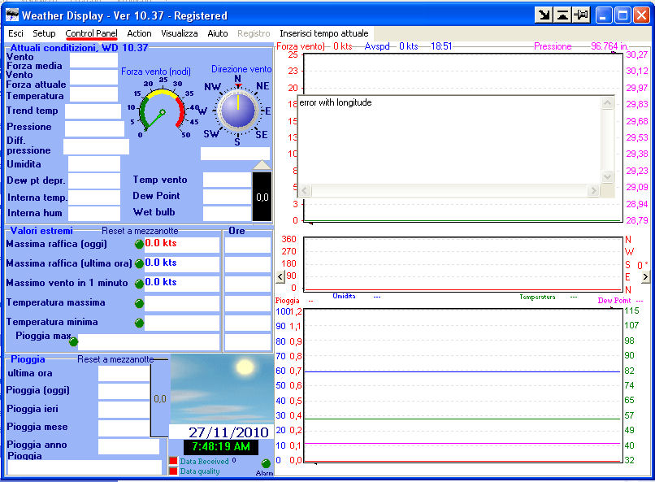The width and height of the screenshot is (655, 482).
Task: Click right arrow of error box horizontal scrollbar
Action: pos(592,191)
